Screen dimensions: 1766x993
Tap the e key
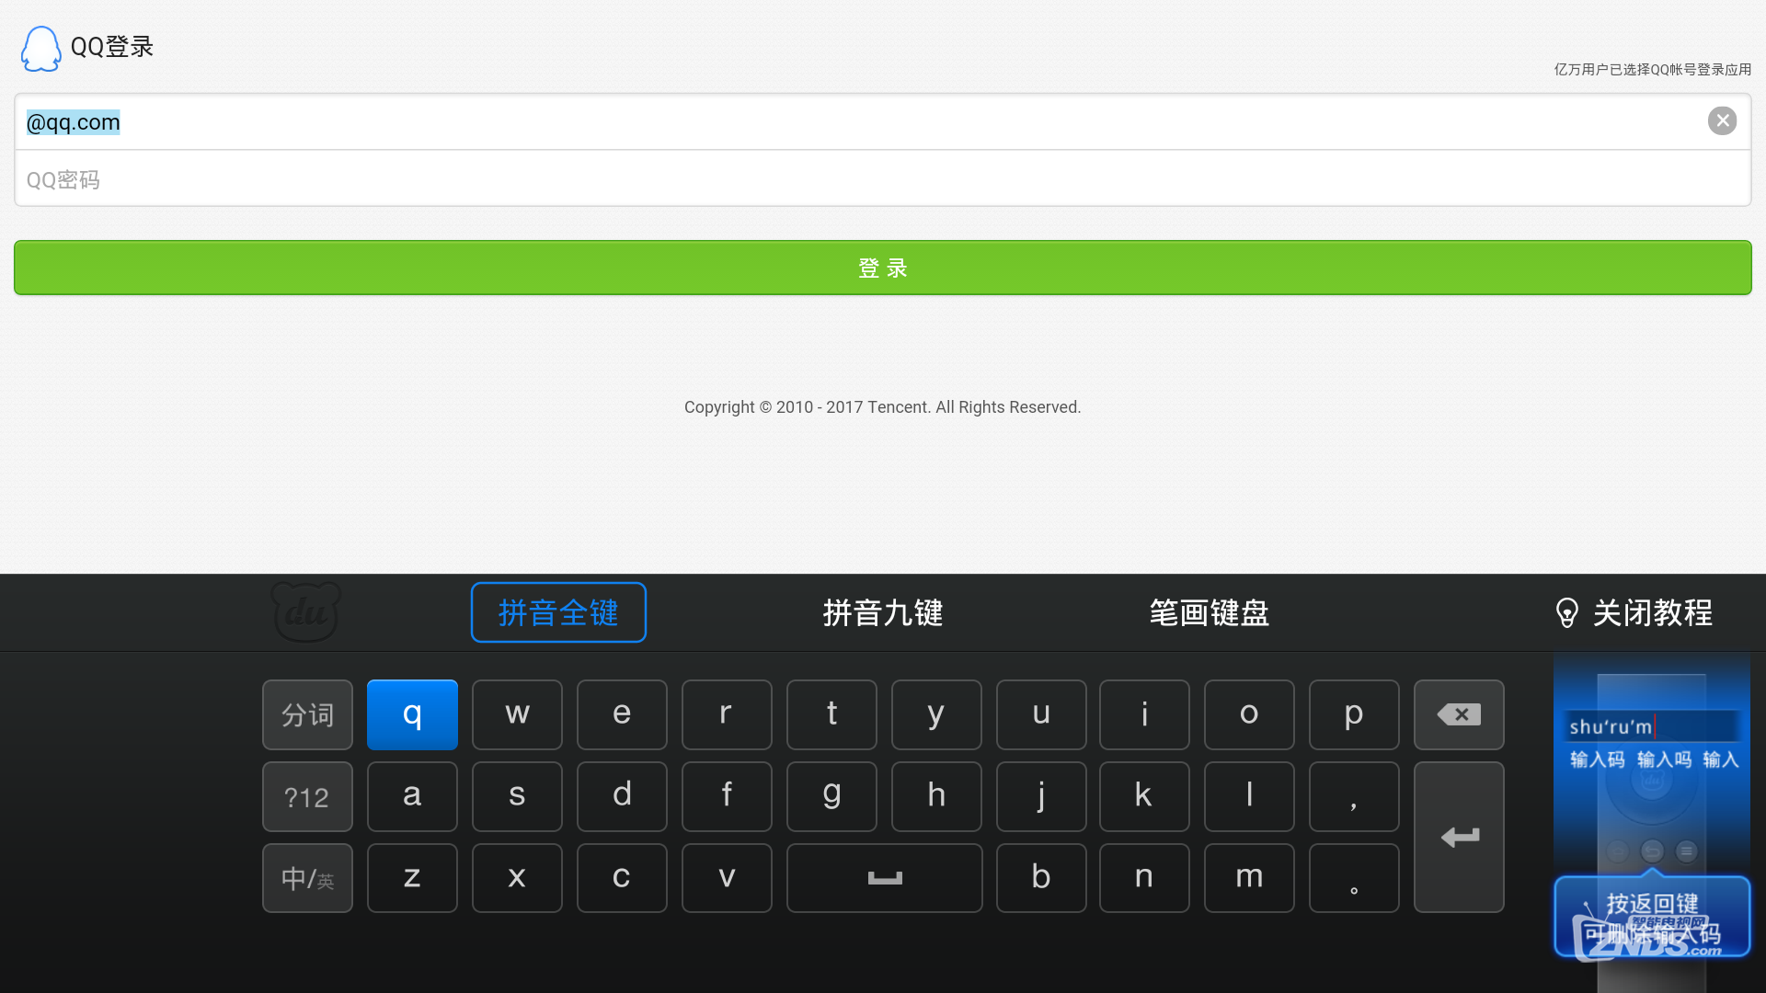pos(622,714)
